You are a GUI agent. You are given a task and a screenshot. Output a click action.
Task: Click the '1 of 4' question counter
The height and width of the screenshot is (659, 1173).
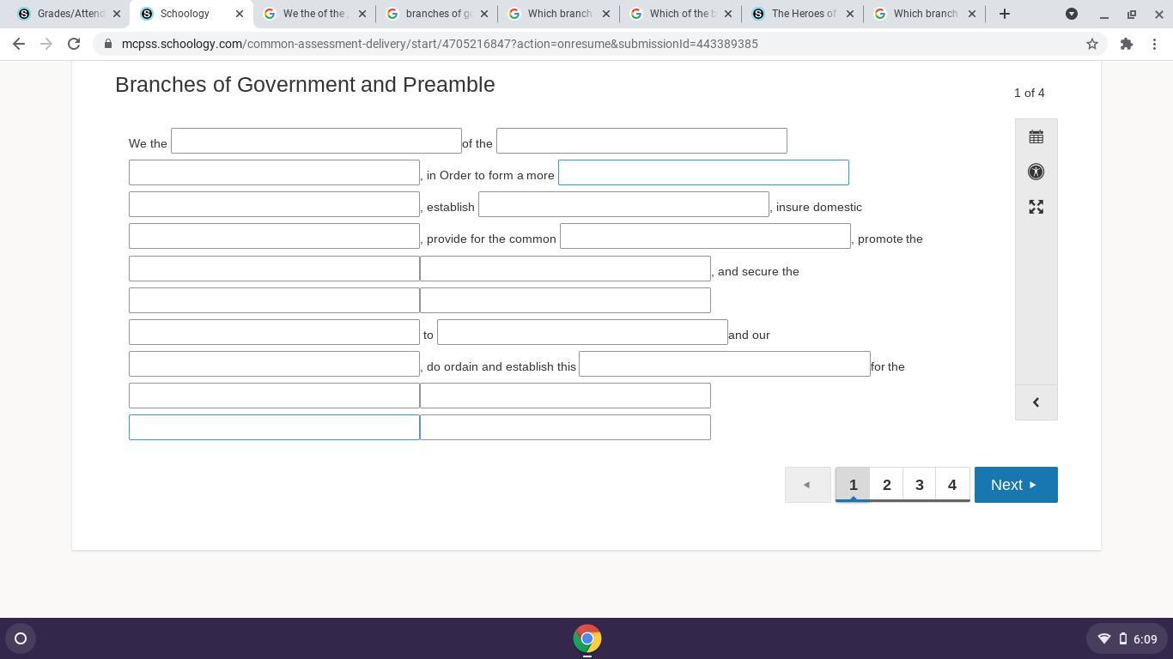click(1029, 93)
